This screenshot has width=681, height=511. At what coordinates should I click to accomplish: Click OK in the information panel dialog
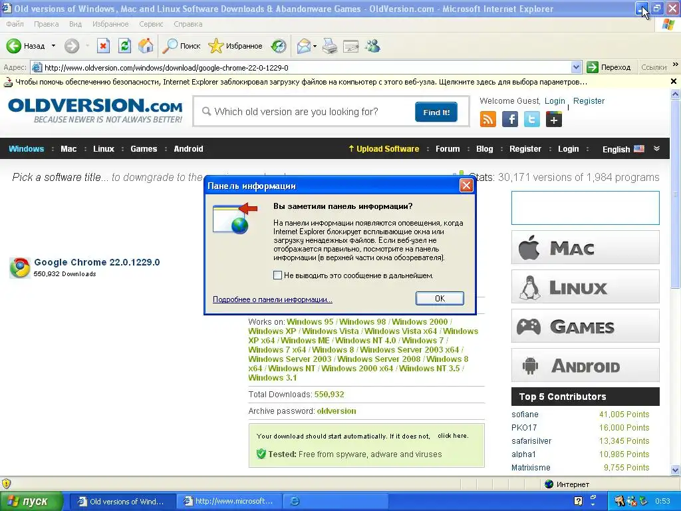pyautogui.click(x=440, y=298)
